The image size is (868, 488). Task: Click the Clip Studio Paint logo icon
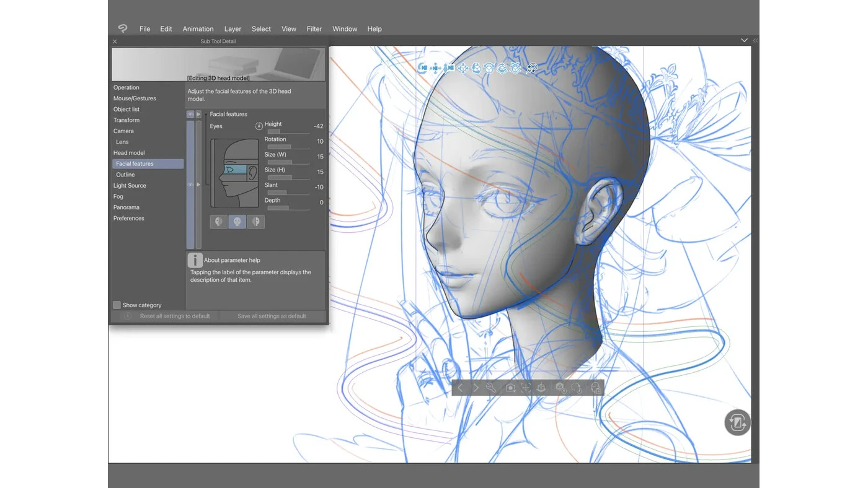point(123,28)
